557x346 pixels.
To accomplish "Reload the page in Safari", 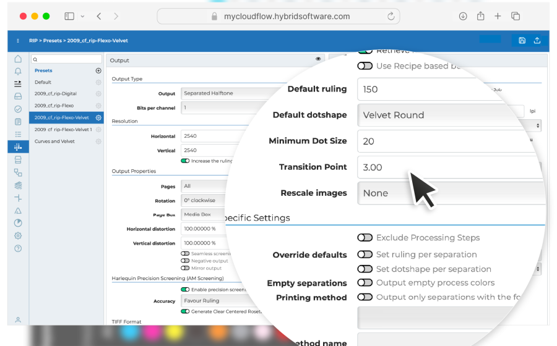I will [x=391, y=16].
